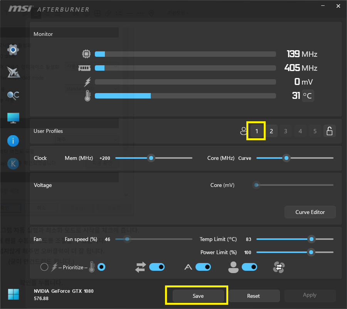The height and width of the screenshot is (309, 347).
Task: Click the GPU clock usage bar
Action: coord(185,54)
